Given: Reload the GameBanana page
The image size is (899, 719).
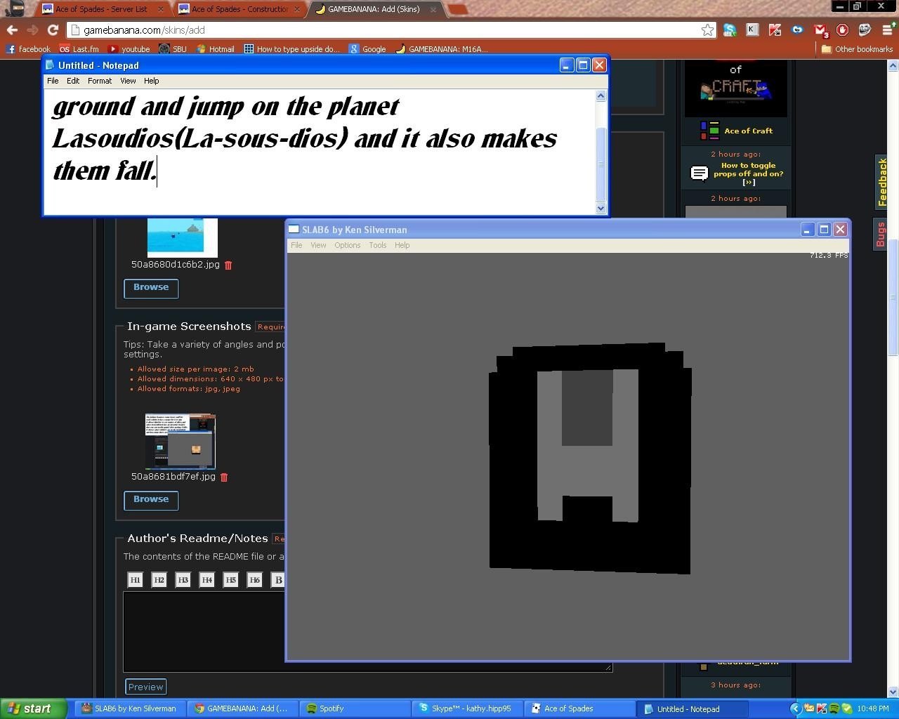Looking at the screenshot, I should (x=53, y=30).
